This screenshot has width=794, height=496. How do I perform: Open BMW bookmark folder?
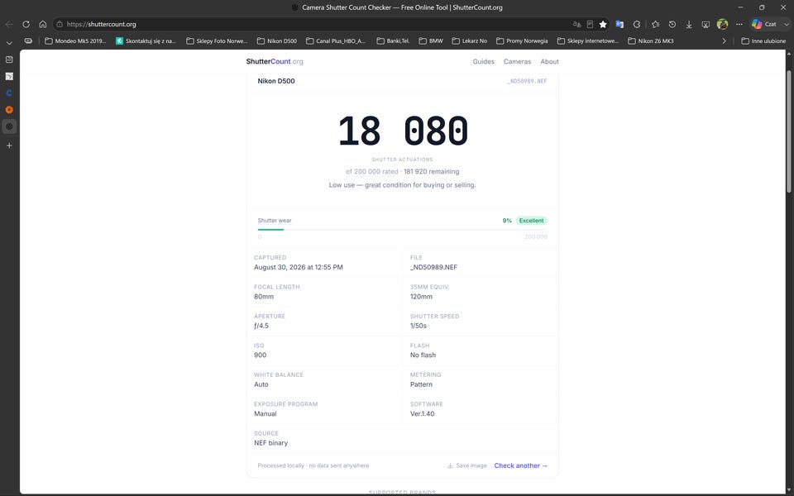point(431,41)
